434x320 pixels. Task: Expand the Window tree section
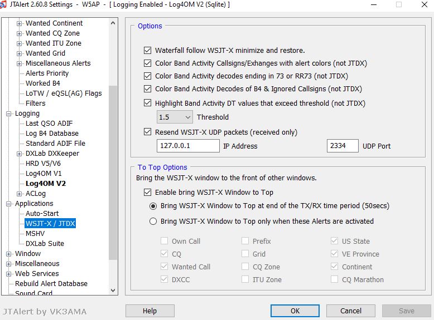coord(8,254)
